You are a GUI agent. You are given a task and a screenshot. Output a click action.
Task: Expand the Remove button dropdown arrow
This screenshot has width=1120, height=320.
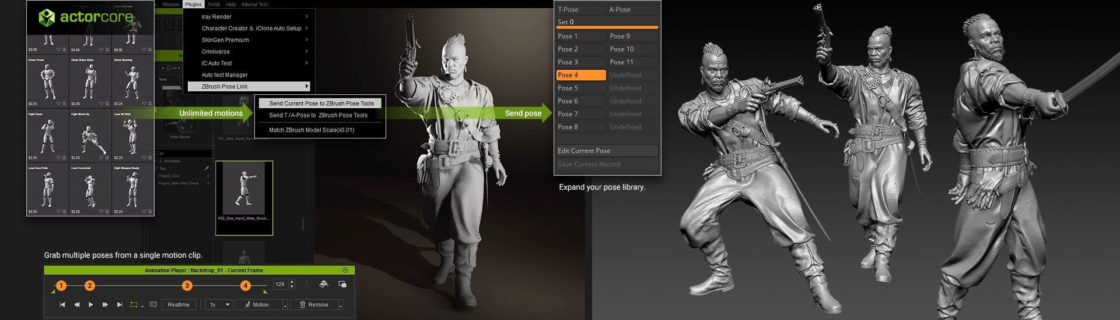click(340, 305)
